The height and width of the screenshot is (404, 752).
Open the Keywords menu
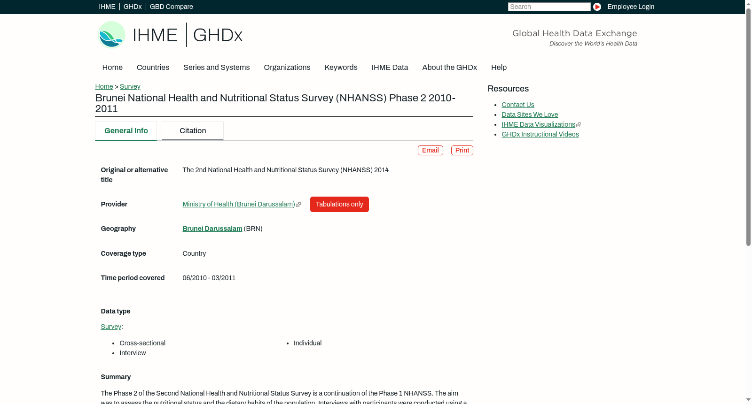341,68
